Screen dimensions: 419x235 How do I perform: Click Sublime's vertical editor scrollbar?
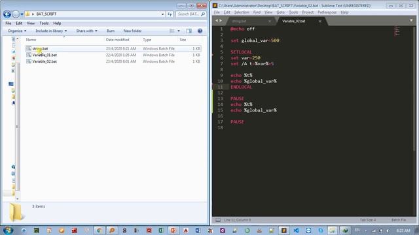(x=414, y=89)
